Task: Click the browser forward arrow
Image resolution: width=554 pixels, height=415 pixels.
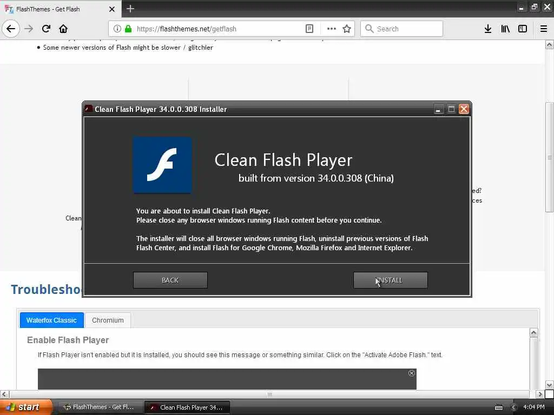Action: (29, 29)
